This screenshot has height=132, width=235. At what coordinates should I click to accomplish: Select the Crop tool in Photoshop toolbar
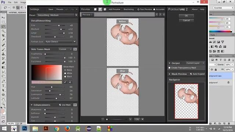pos(3,36)
